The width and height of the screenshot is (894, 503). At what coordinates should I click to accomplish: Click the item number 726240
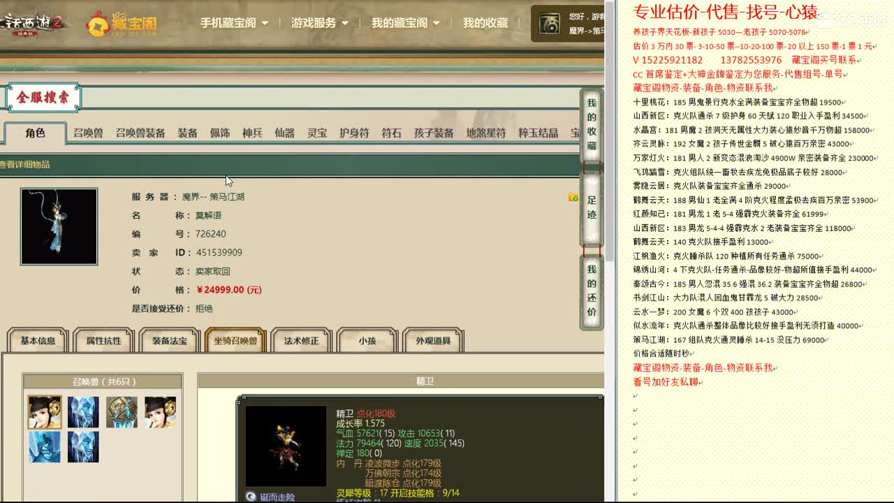210,234
